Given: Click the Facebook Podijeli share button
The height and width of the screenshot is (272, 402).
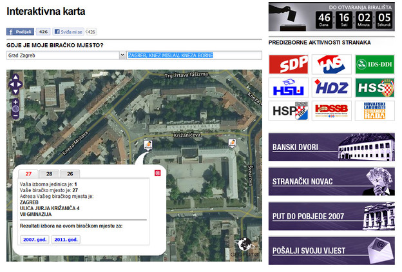Looking at the screenshot, I should pos(20,31).
